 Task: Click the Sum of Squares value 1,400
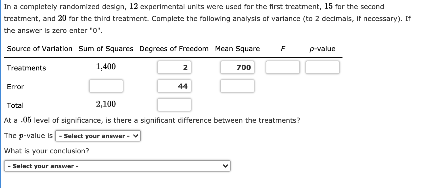106,66
